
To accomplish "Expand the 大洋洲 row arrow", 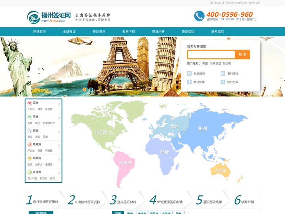I will point(59,173).
